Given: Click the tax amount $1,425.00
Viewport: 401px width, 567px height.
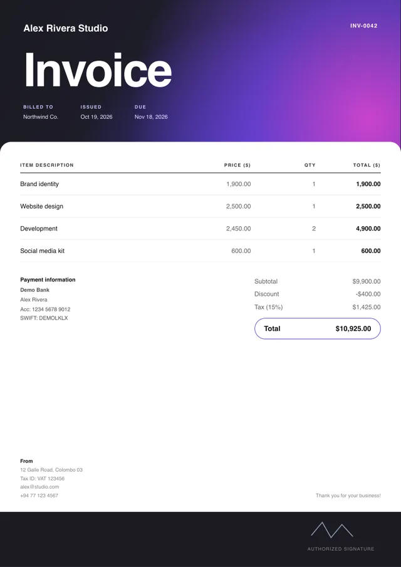Looking at the screenshot, I should tap(367, 307).
